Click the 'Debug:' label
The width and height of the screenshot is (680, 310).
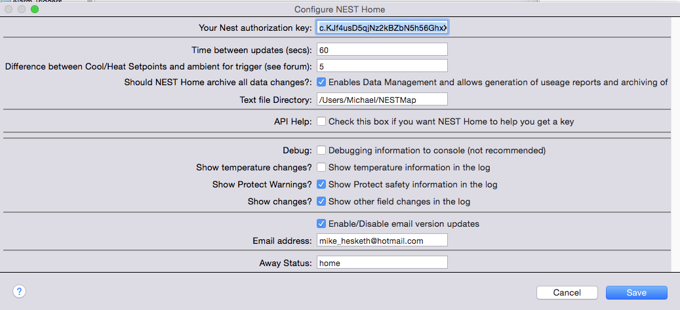(296, 151)
